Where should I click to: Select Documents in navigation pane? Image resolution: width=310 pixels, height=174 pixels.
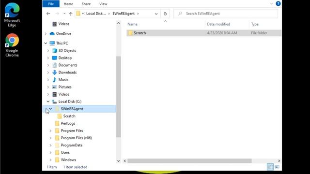[68, 65]
